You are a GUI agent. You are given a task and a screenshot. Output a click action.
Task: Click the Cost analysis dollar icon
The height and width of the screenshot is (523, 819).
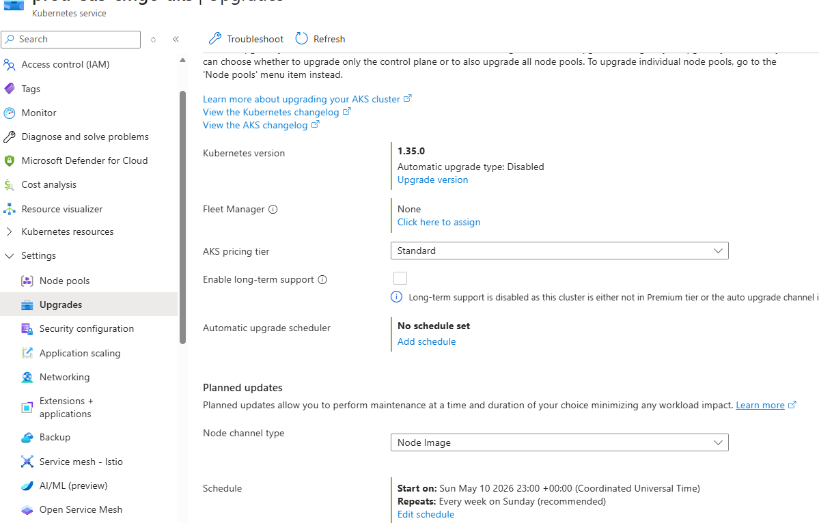click(x=10, y=185)
